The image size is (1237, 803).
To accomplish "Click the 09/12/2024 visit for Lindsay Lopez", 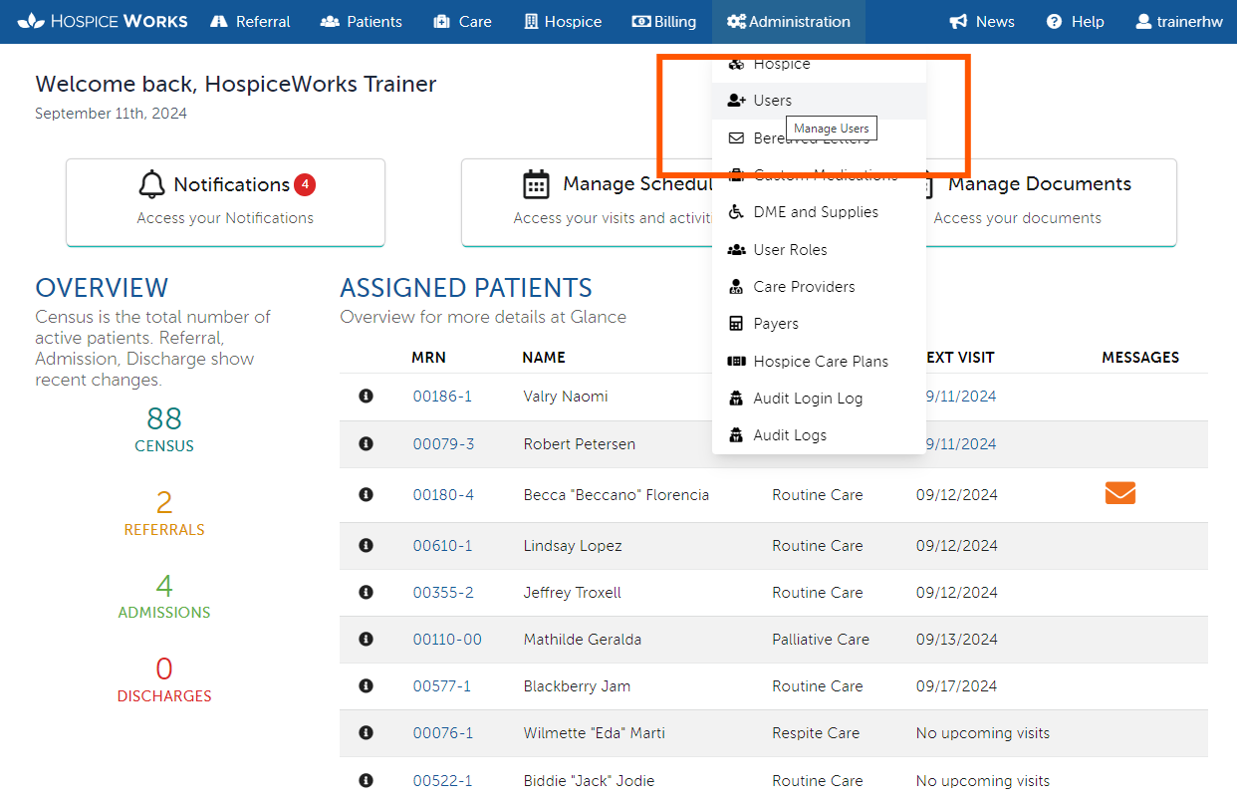I will tap(957, 546).
